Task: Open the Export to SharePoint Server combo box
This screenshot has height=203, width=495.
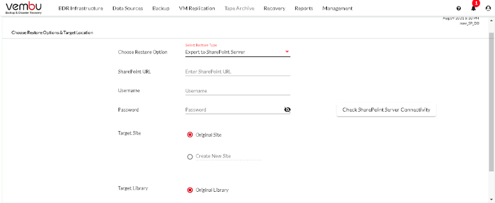Action: pos(238,52)
